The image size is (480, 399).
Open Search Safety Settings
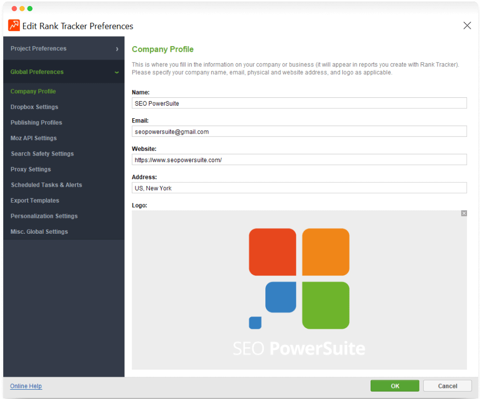pyautogui.click(x=42, y=154)
